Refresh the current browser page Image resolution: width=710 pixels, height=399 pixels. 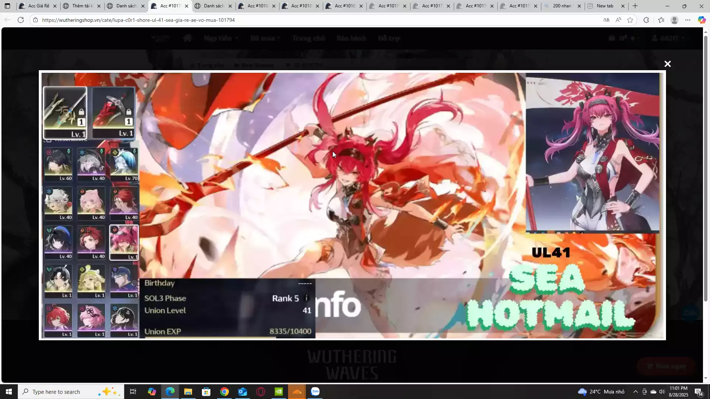point(21,20)
